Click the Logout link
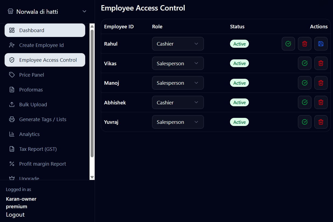This screenshot has height=222, width=333. coord(15,214)
